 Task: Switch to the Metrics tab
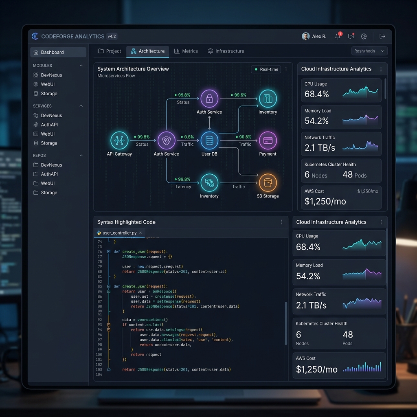(186, 51)
